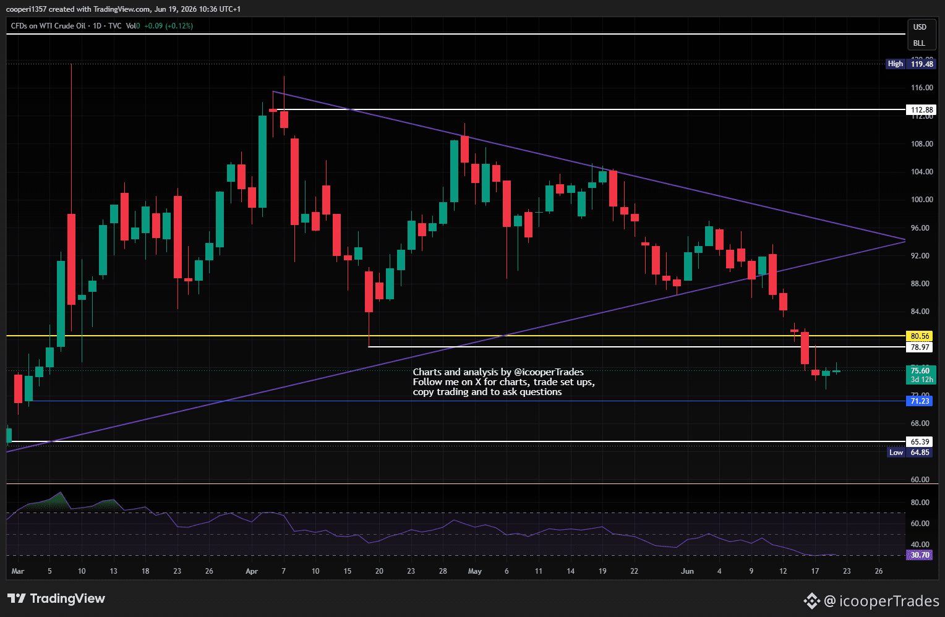Select the yellow 80.56 price label
The width and height of the screenshot is (945, 617).
click(x=920, y=336)
